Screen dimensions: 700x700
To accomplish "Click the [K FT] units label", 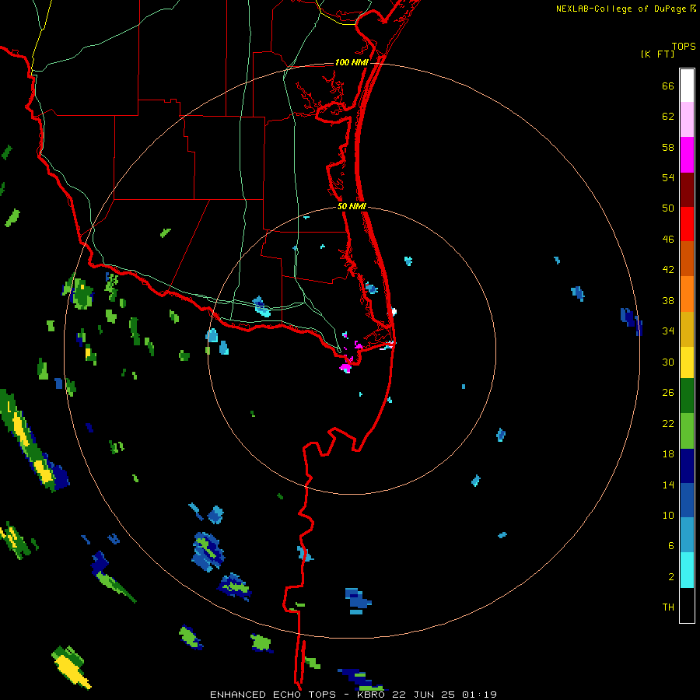I will (x=657, y=54).
